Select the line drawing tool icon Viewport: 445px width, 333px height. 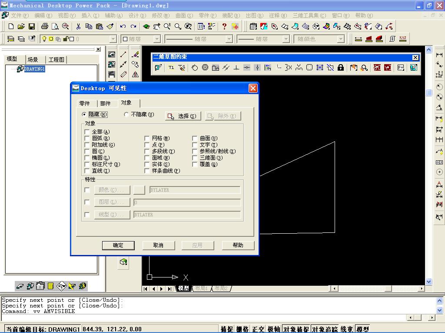[123, 54]
